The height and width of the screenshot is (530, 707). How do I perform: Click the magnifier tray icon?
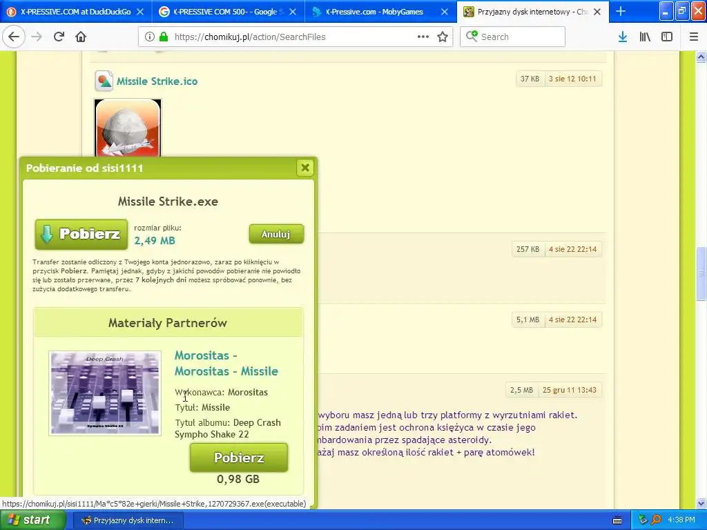[x=656, y=520]
